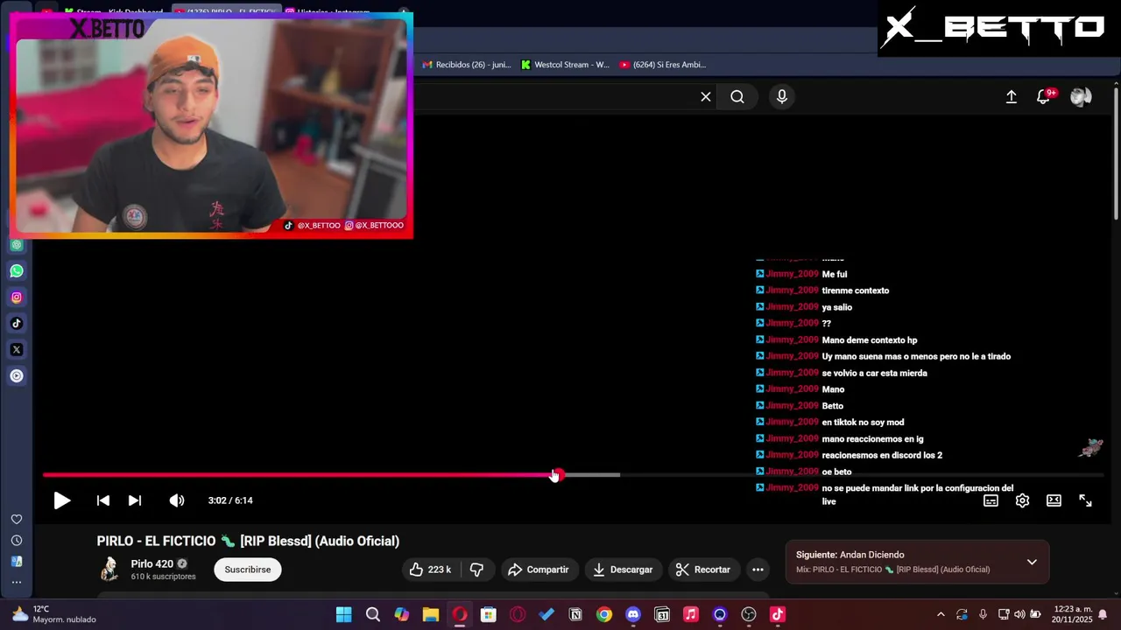Open the YouTube account avatar menu
The image size is (1121, 630).
(x=1081, y=97)
